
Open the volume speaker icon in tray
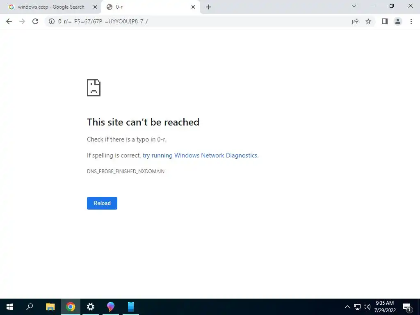click(x=367, y=307)
